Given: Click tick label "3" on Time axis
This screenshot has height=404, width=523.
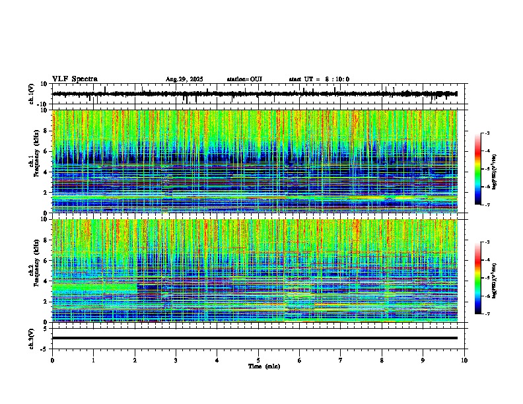Looking at the screenshot, I should point(176,360).
